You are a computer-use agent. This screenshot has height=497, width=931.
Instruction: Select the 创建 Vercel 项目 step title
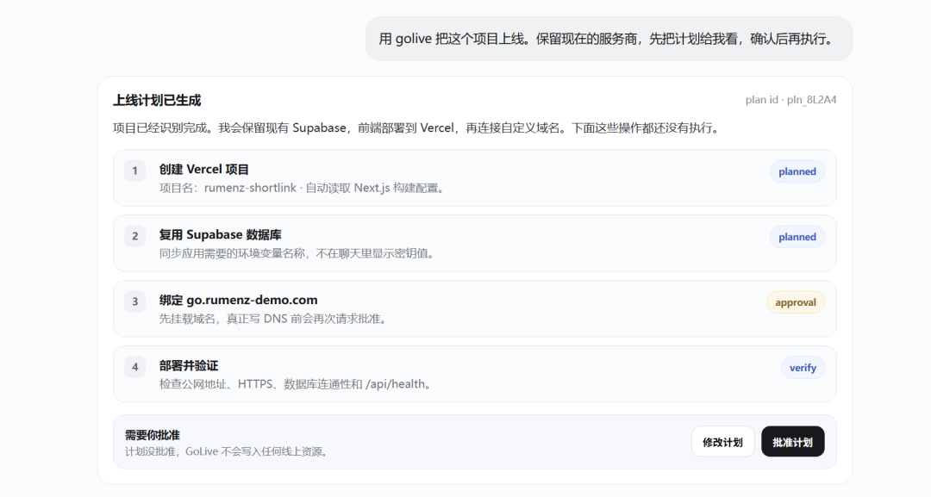(203, 170)
